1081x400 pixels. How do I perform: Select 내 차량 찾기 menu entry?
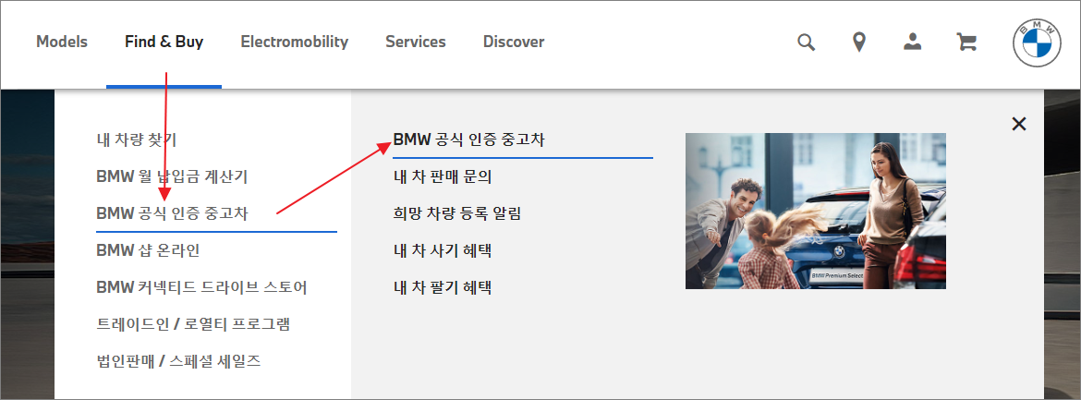click(137, 140)
